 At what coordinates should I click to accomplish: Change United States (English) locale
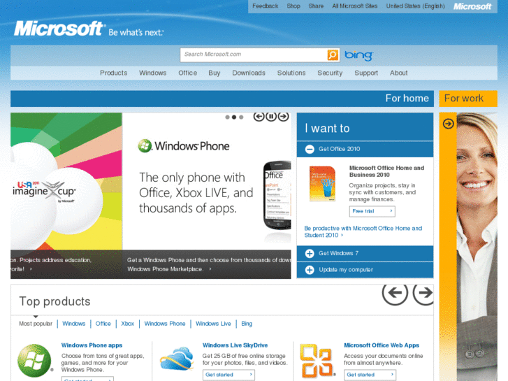[415, 6]
